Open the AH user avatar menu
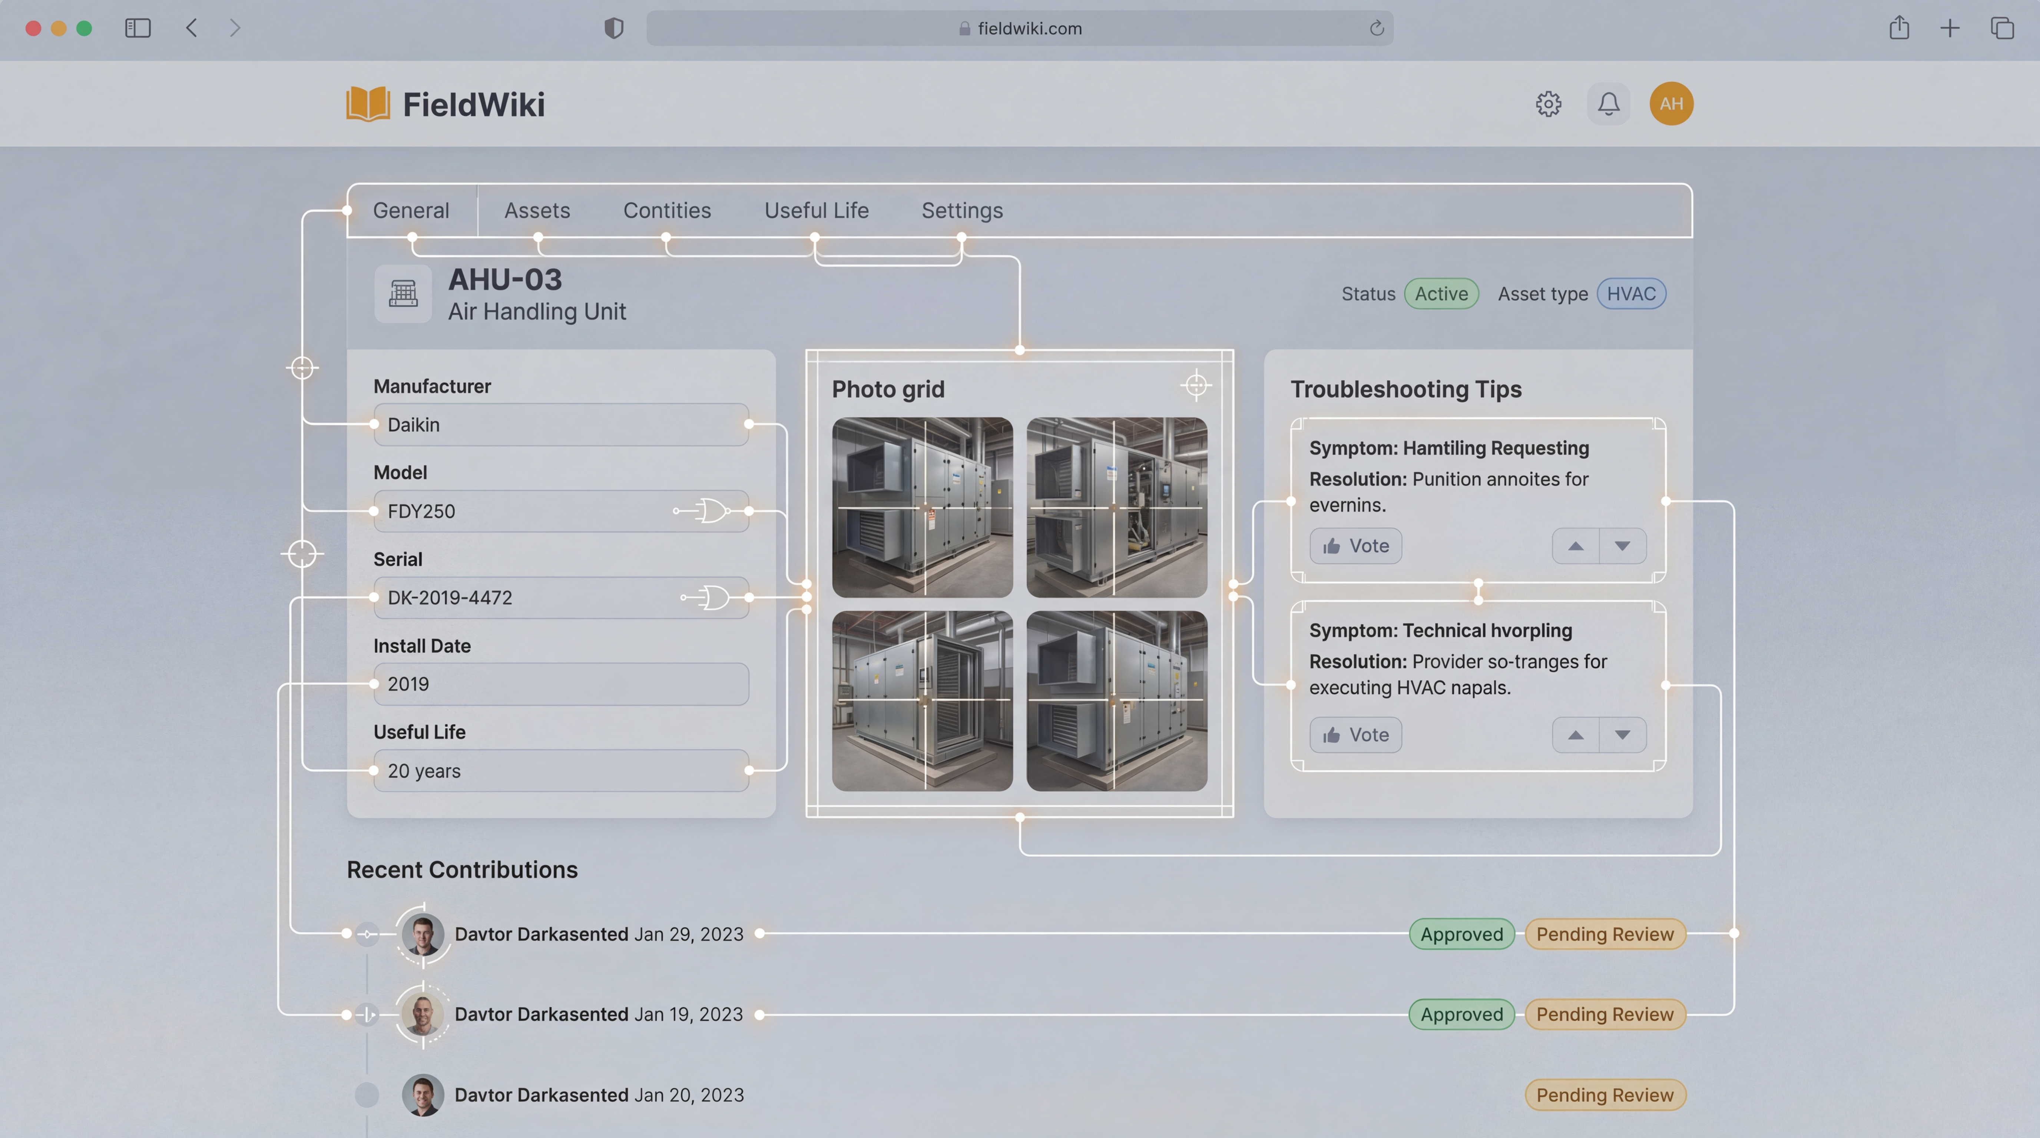The height and width of the screenshot is (1138, 2040). coord(1671,104)
